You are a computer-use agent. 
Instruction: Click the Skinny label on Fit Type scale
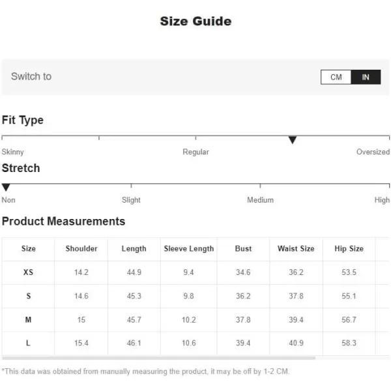[13, 152]
